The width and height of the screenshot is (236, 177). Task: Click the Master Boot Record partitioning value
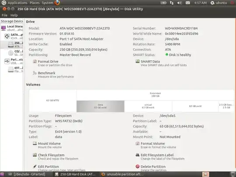click(x=75, y=55)
